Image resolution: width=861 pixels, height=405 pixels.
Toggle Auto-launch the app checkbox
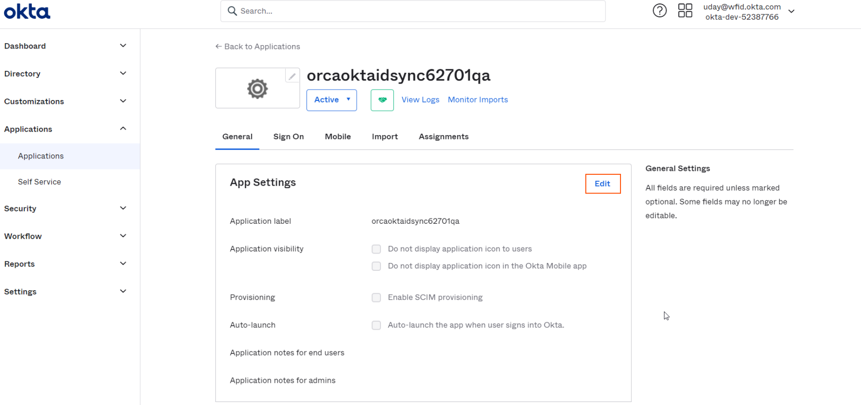376,325
